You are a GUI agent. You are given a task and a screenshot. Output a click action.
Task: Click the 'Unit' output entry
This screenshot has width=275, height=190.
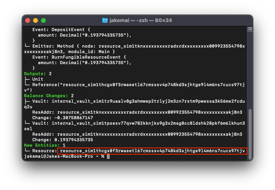click(37, 79)
